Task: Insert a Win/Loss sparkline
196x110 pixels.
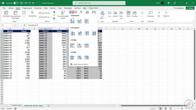Action: (121, 15)
